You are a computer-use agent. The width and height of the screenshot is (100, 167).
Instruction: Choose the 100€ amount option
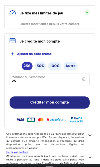point(55,66)
